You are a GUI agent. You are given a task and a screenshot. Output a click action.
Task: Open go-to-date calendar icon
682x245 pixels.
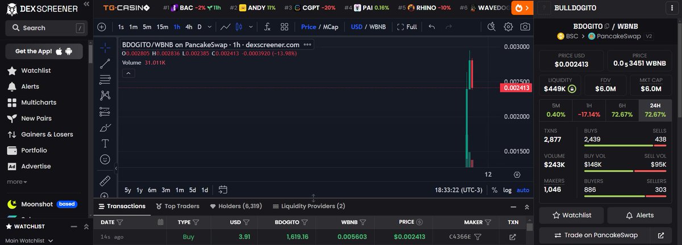[223, 190]
